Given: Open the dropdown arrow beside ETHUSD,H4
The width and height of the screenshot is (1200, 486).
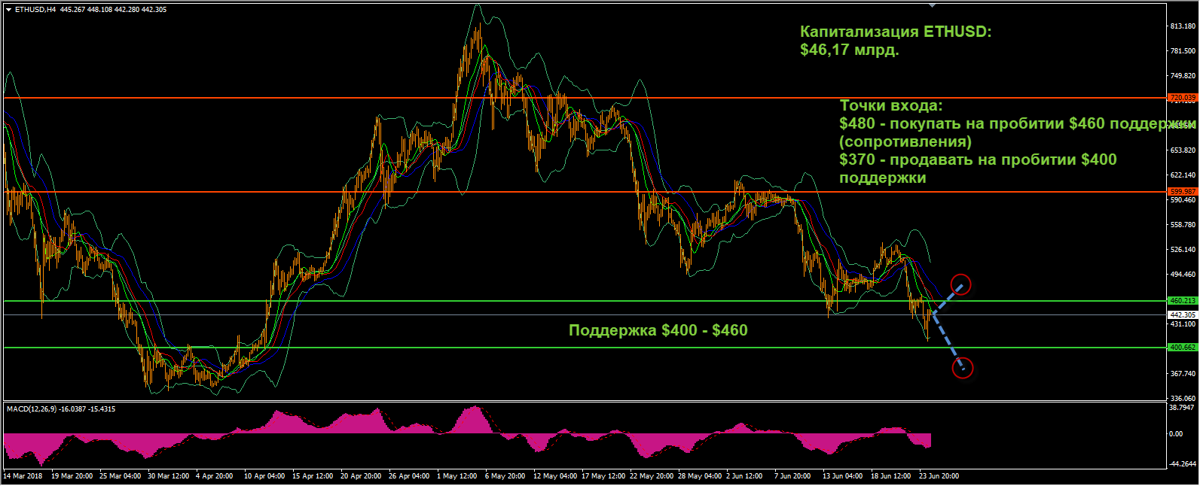Looking at the screenshot, I should click(8, 10).
